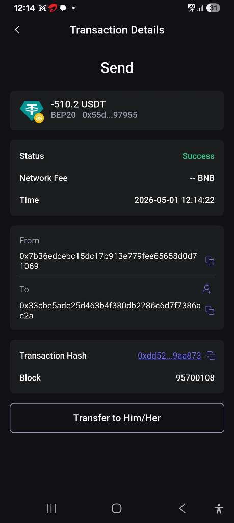
Task: Tap the Success status label
Action: [198, 156]
